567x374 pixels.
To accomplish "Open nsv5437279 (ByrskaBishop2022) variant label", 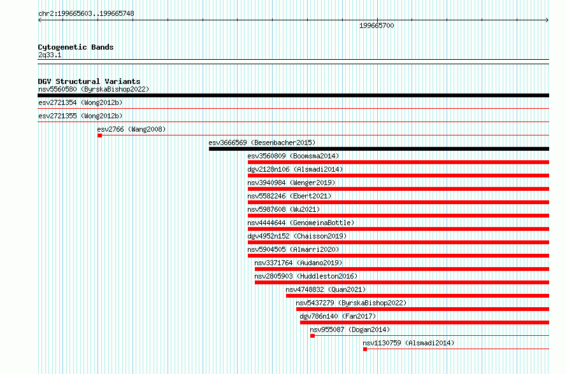I will [351, 303].
